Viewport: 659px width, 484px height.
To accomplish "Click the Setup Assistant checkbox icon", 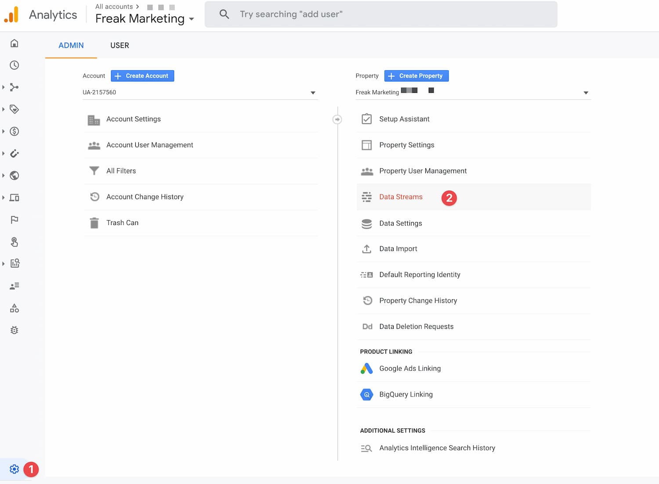I will pos(366,119).
